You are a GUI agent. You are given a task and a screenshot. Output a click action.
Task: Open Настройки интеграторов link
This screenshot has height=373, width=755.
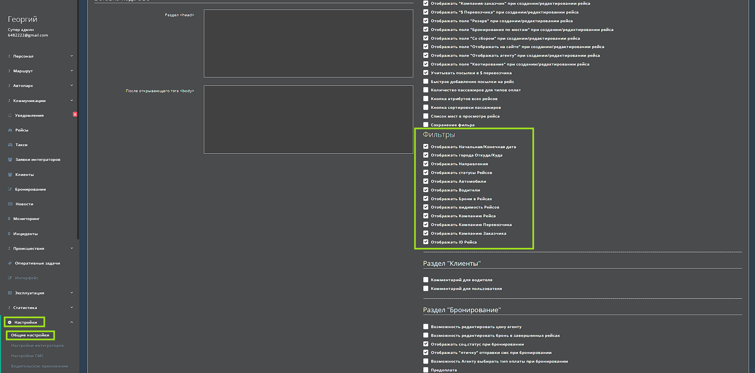37,346
